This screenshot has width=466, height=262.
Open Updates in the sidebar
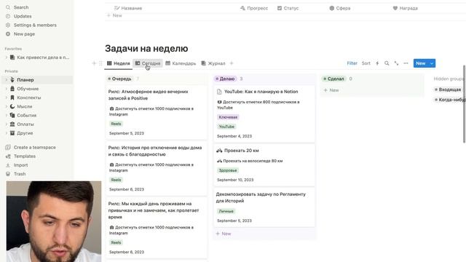[x=23, y=16]
